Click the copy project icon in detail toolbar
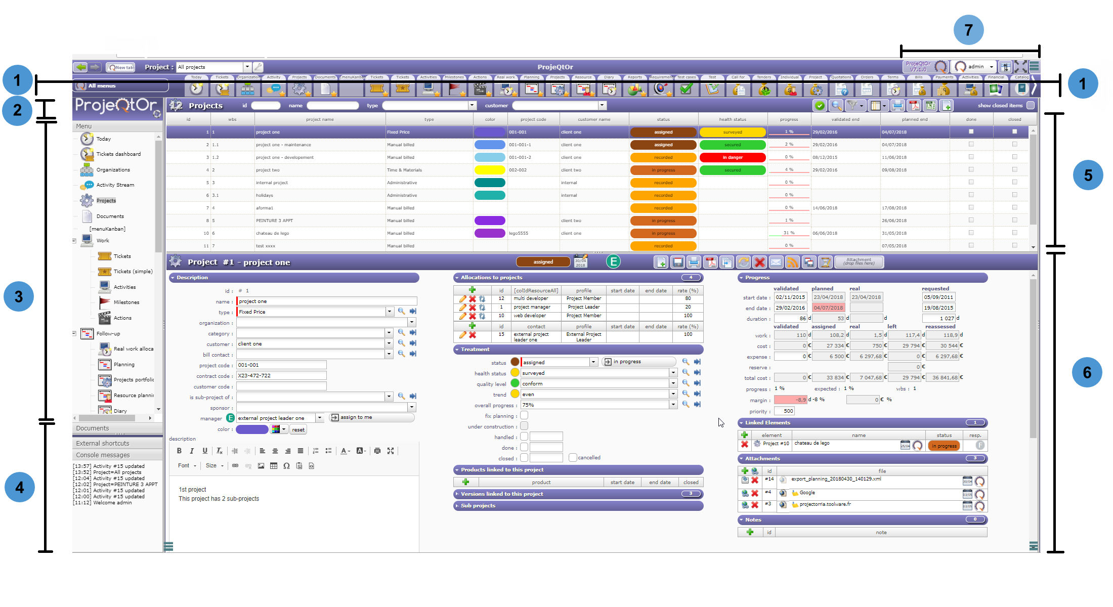This screenshot has height=607, width=1113. tap(727, 262)
